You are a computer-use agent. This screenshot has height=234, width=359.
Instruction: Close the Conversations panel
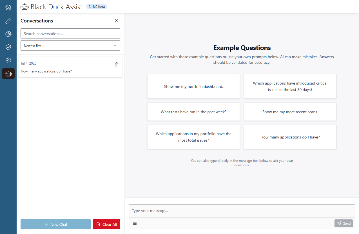[116, 21]
